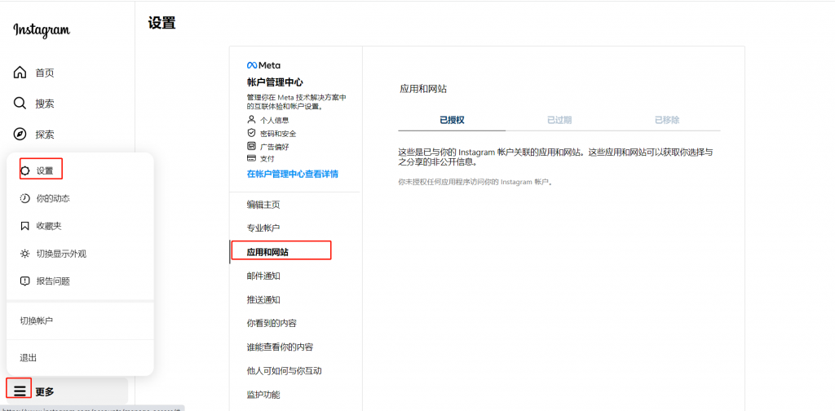Click the Instagram logo
The height and width of the screenshot is (411, 835).
[x=42, y=30]
